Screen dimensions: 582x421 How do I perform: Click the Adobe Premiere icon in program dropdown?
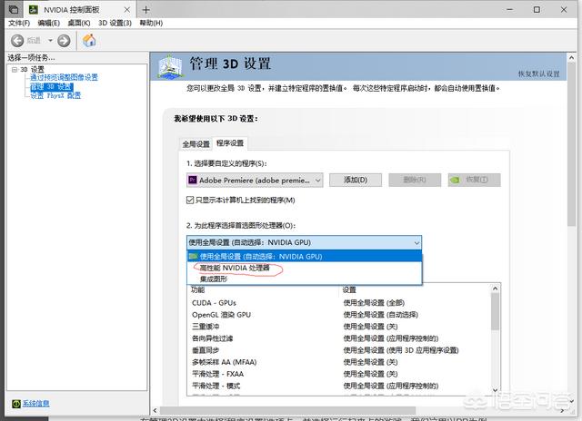click(193, 180)
